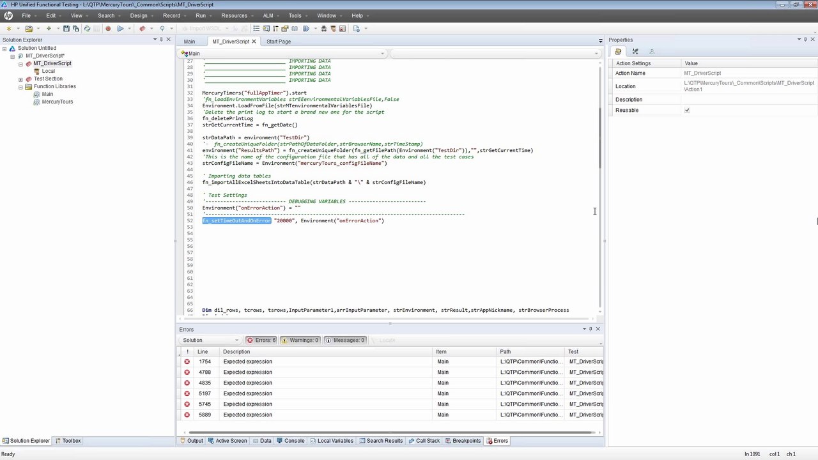Click the binoculars toolbar icon
This screenshot has height=460, width=818.
[324, 29]
